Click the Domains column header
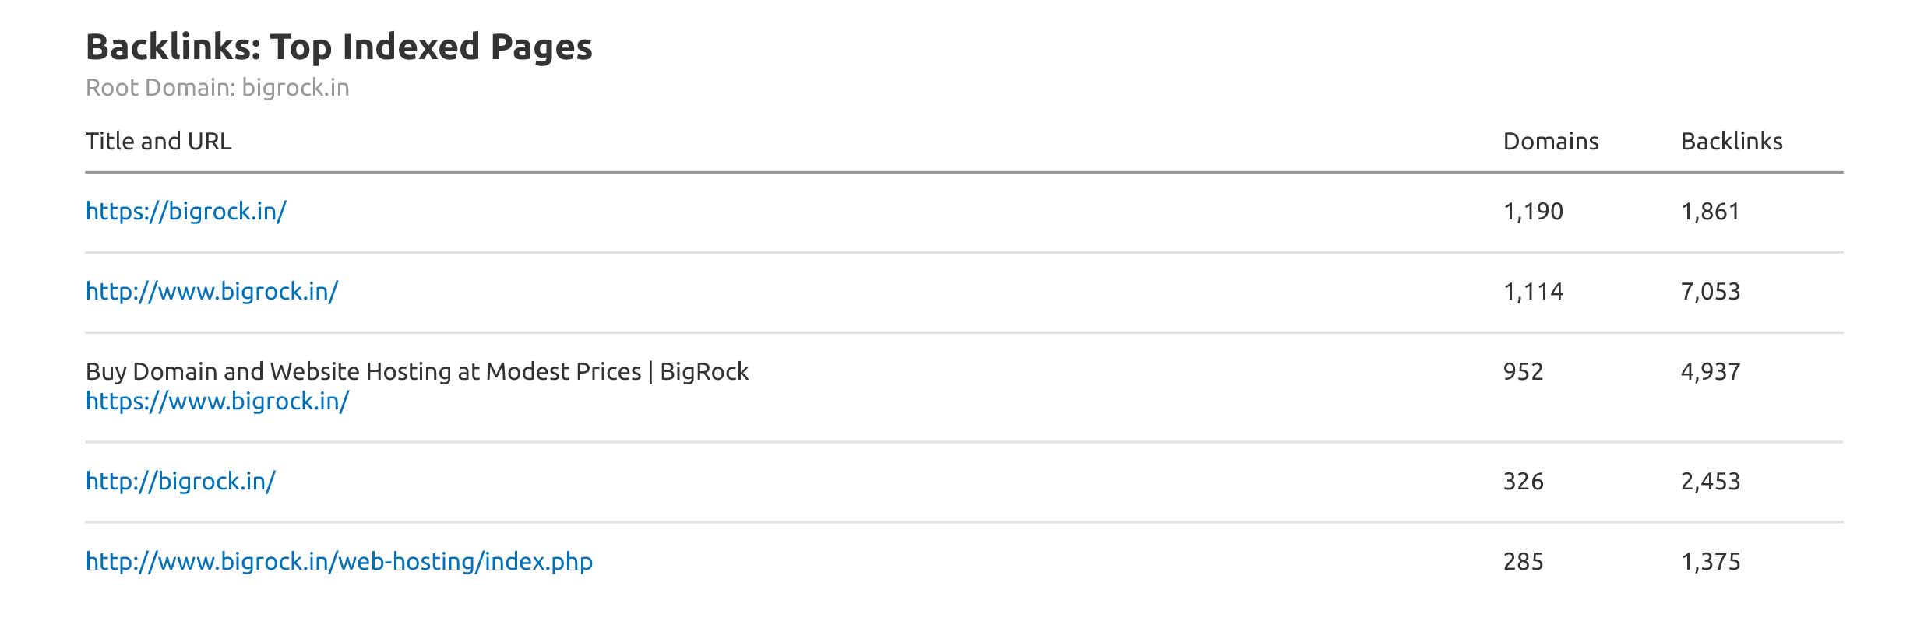Image resolution: width=1931 pixels, height=635 pixels. click(1550, 142)
